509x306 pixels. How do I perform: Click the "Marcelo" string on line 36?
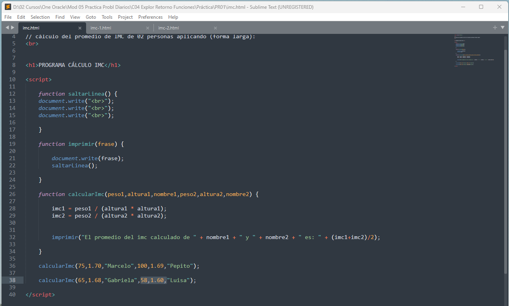(119, 266)
